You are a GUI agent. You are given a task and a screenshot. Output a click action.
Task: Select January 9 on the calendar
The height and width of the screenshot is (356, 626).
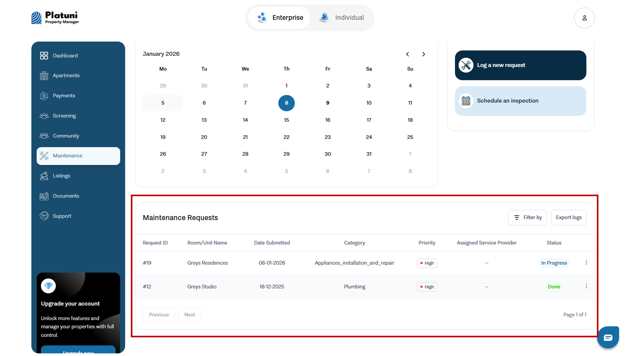(x=328, y=103)
